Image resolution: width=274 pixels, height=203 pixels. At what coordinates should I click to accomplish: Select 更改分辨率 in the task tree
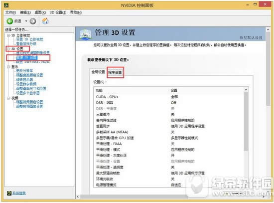(x=24, y=71)
